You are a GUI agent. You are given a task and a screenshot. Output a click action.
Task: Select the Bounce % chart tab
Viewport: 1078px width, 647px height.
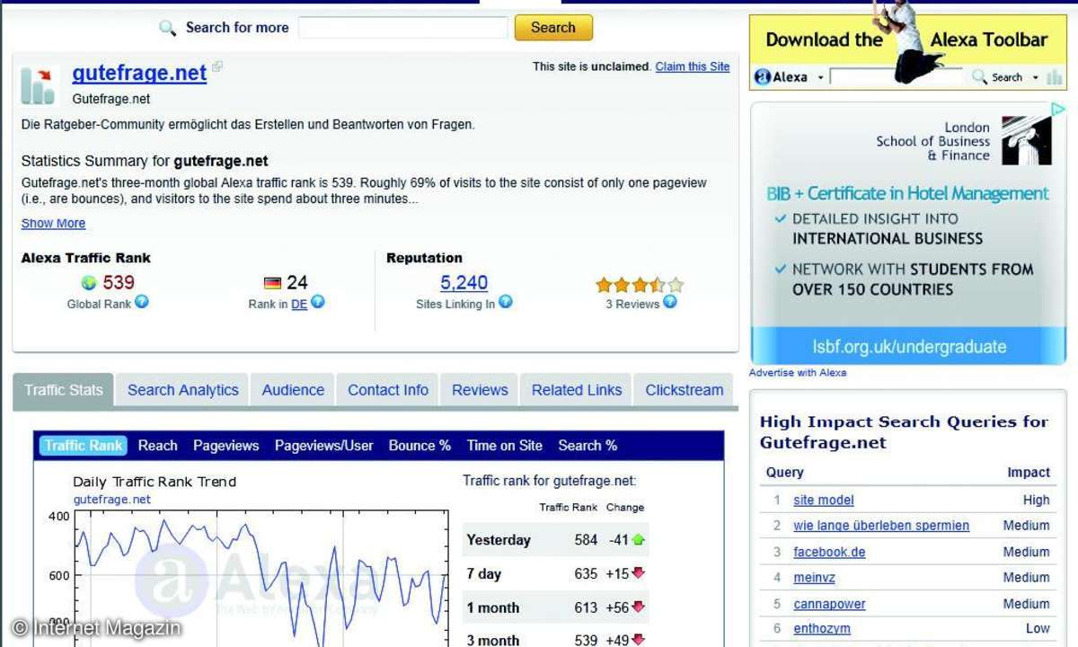(x=420, y=446)
